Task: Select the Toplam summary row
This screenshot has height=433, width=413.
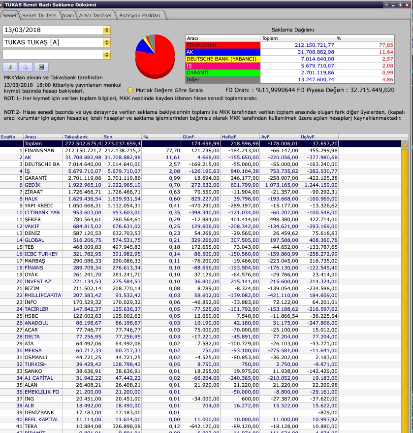Action: (200, 144)
